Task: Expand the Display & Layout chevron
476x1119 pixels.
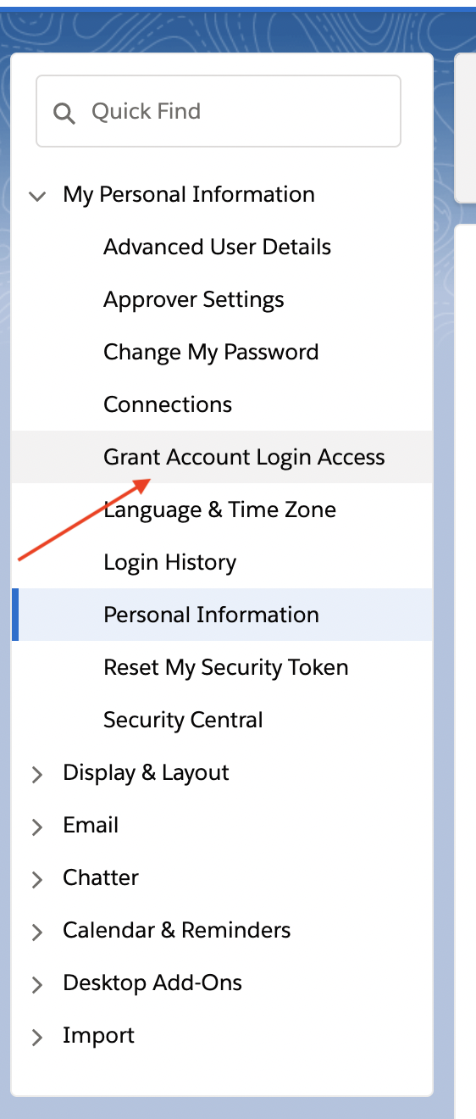Action: pos(36,774)
